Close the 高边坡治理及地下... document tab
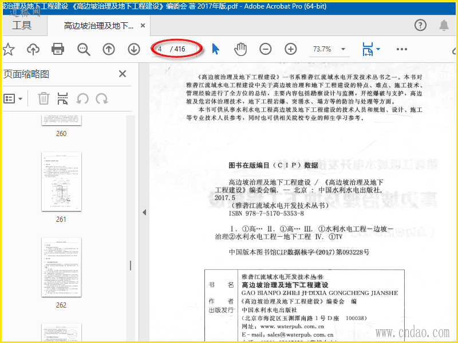This screenshot has height=343, width=458. coord(143,26)
